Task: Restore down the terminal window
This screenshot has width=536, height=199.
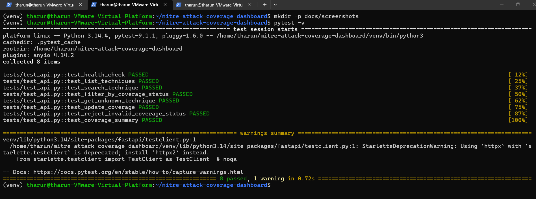Action: [518, 5]
